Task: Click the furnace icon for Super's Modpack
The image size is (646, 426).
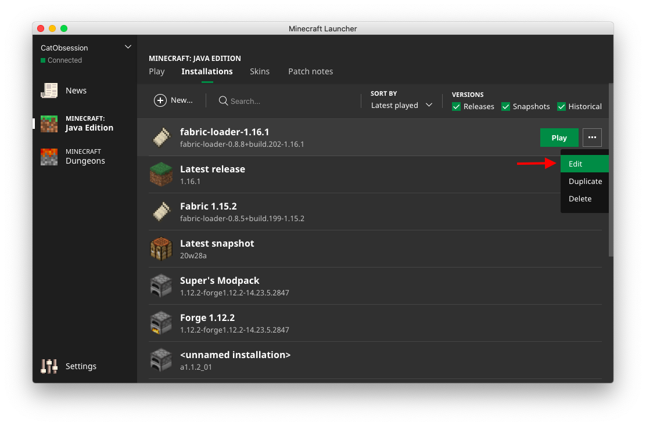Action: pyautogui.click(x=161, y=286)
